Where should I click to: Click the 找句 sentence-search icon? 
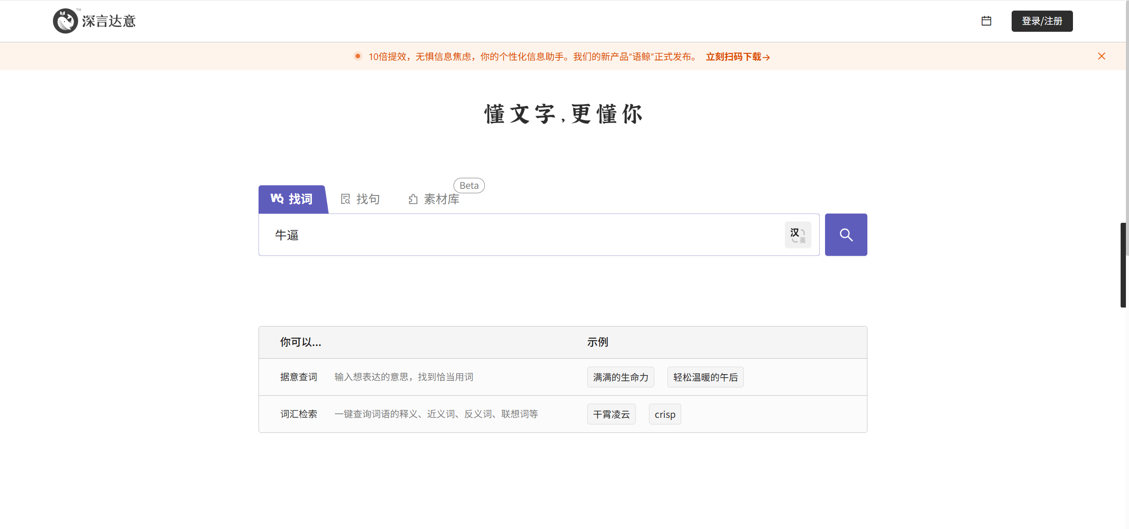tap(345, 199)
